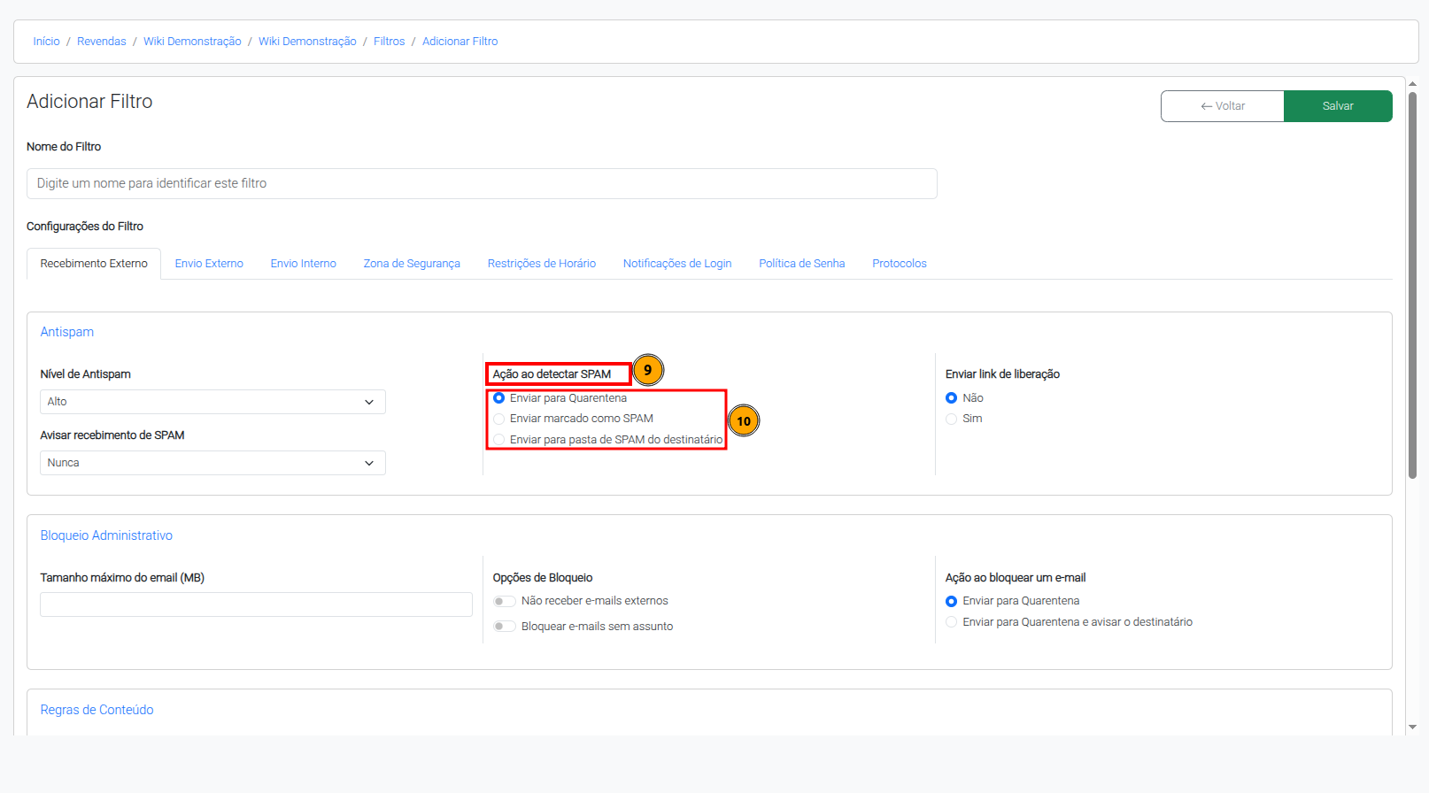Image resolution: width=1429 pixels, height=793 pixels.
Task: Open the Revendas breadcrumb link
Action: pyautogui.click(x=102, y=42)
